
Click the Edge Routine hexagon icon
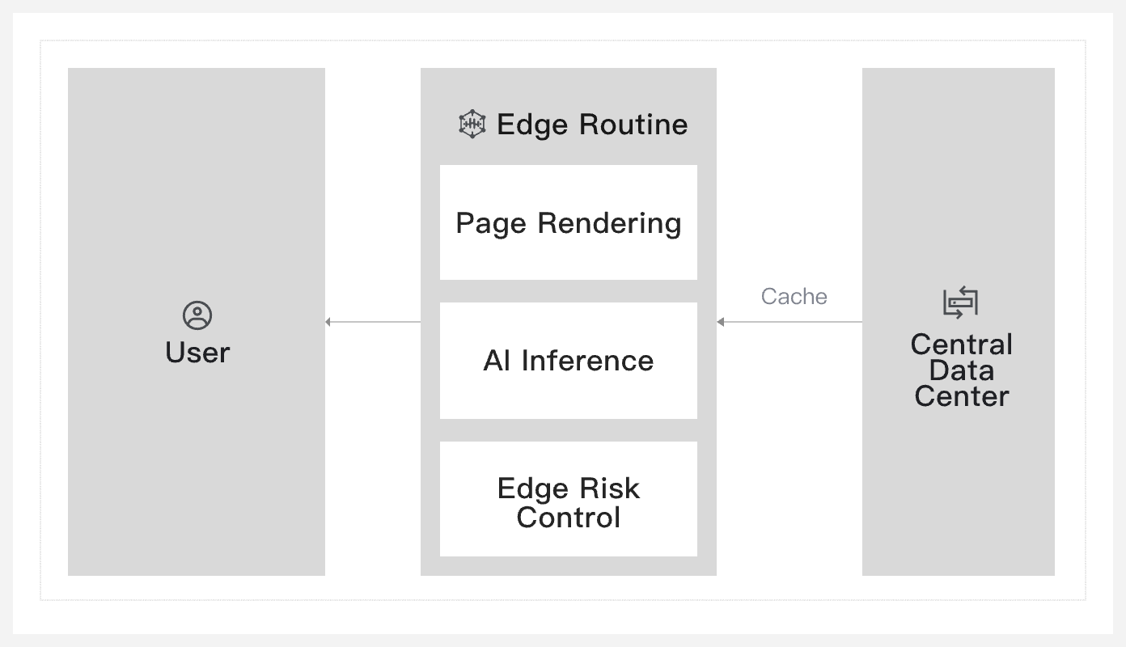(472, 124)
